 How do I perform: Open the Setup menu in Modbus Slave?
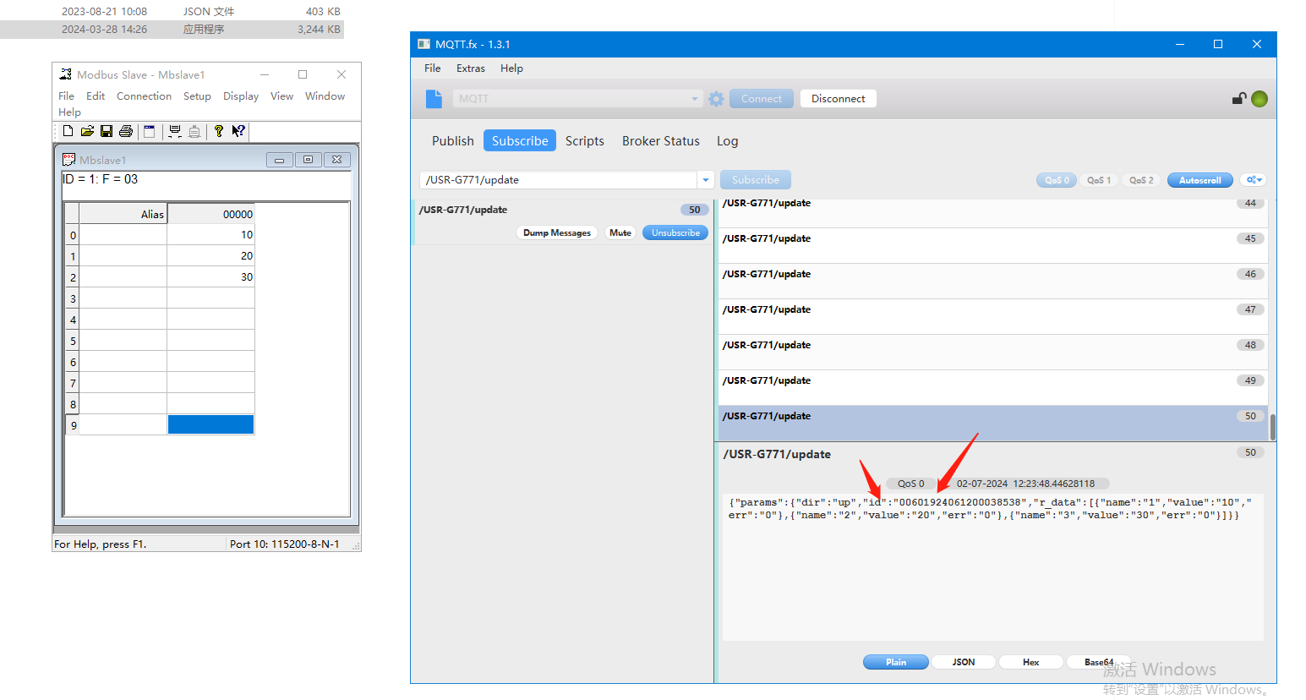197,96
